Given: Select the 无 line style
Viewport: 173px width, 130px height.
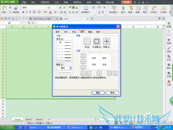Looking at the screenshot, I should tap(60, 42).
